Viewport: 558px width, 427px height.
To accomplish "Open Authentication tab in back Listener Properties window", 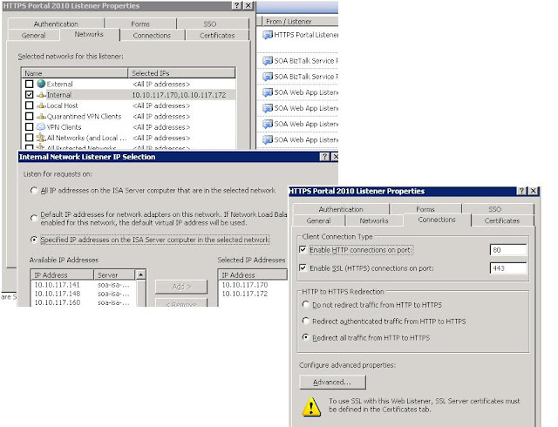I will (x=56, y=24).
